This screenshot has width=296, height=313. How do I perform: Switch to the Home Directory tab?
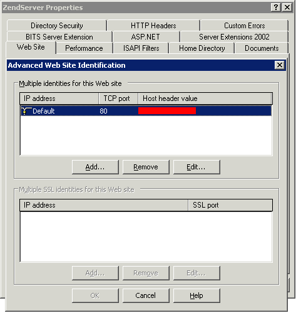[x=202, y=48]
